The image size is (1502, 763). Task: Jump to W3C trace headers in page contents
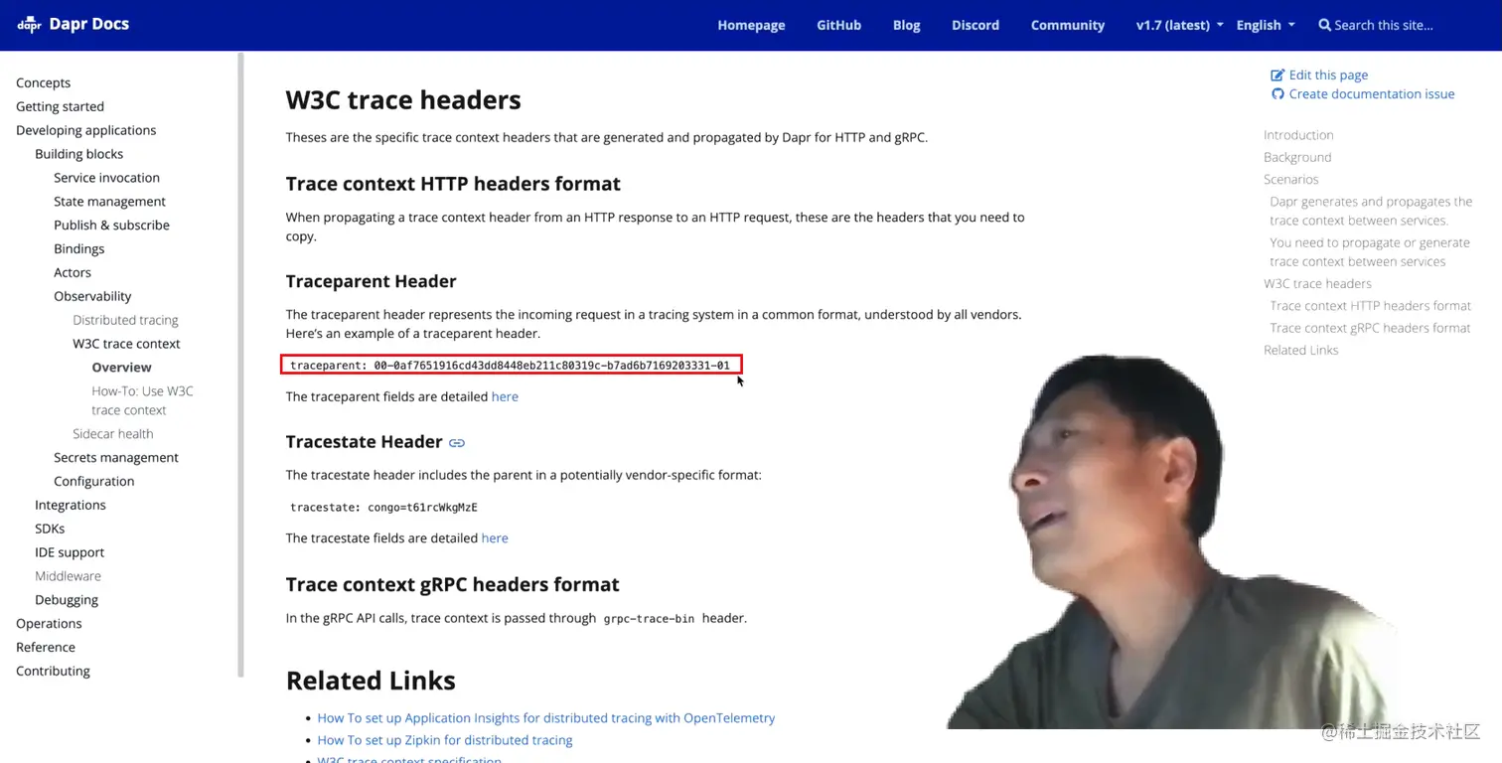click(1317, 284)
